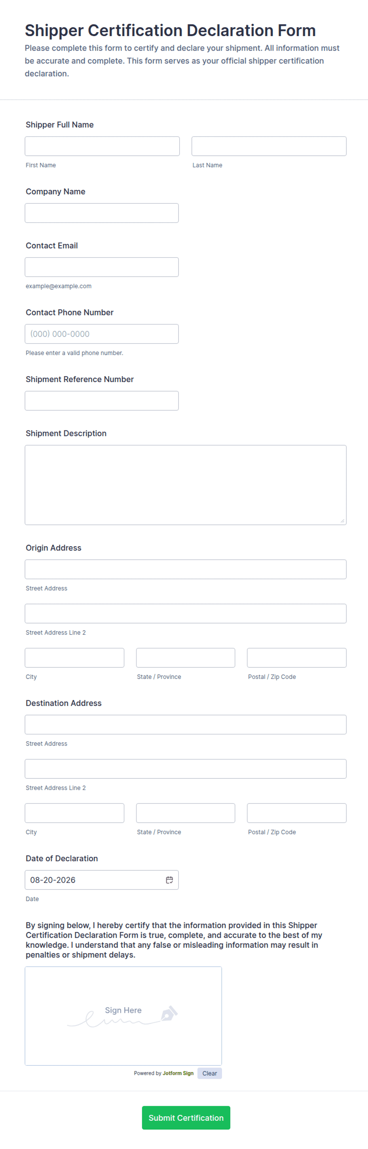Click the Sign Here signature area
The height and width of the screenshot is (1149, 368).
(123, 1016)
